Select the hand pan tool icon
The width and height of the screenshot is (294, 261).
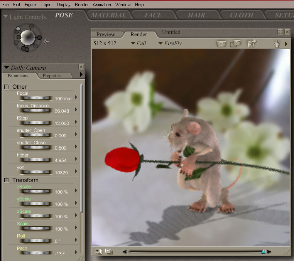tap(277, 44)
